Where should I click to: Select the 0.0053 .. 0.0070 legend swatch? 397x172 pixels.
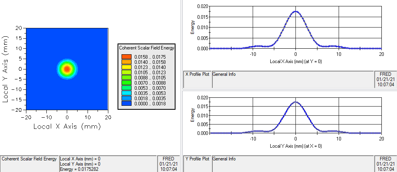click(x=126, y=88)
